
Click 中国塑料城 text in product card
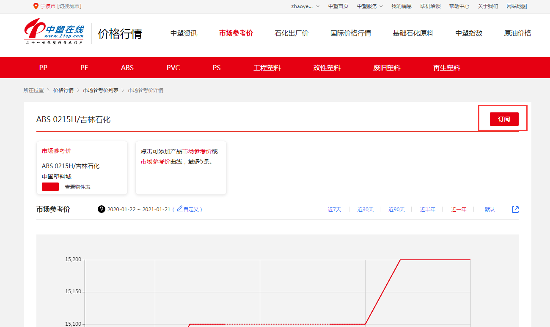coord(57,177)
